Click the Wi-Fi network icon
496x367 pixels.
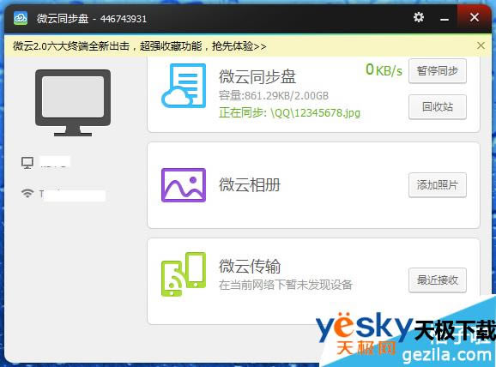(27, 193)
